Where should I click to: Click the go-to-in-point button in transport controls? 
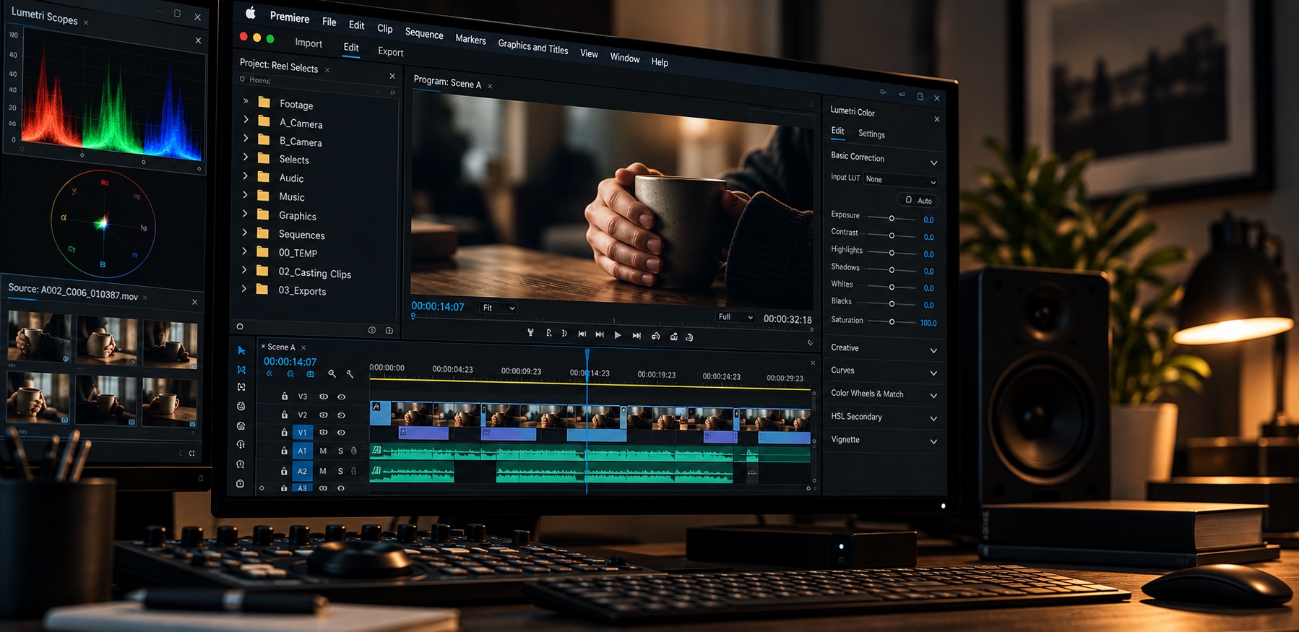[x=582, y=334]
